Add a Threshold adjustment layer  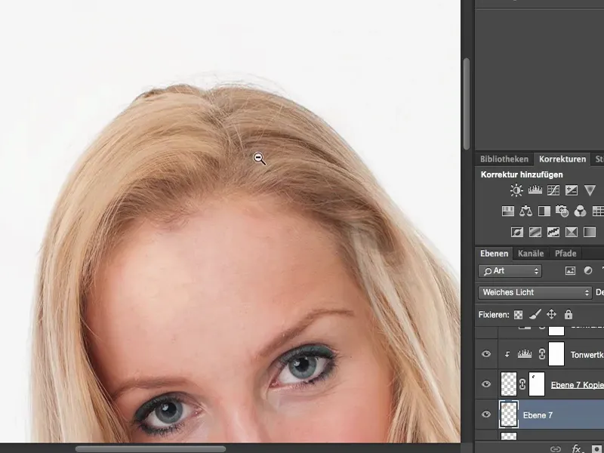(553, 232)
